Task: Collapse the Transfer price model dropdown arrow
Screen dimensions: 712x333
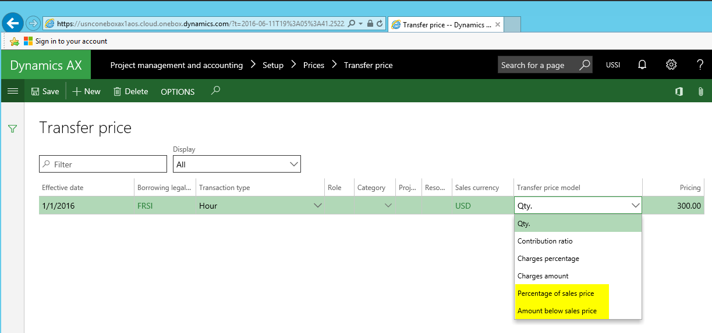Action: tap(635, 206)
